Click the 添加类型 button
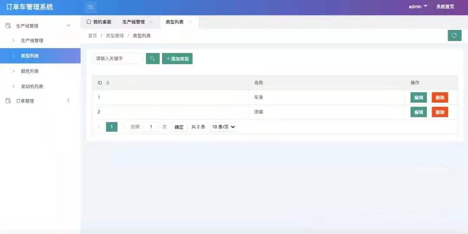 [177, 58]
